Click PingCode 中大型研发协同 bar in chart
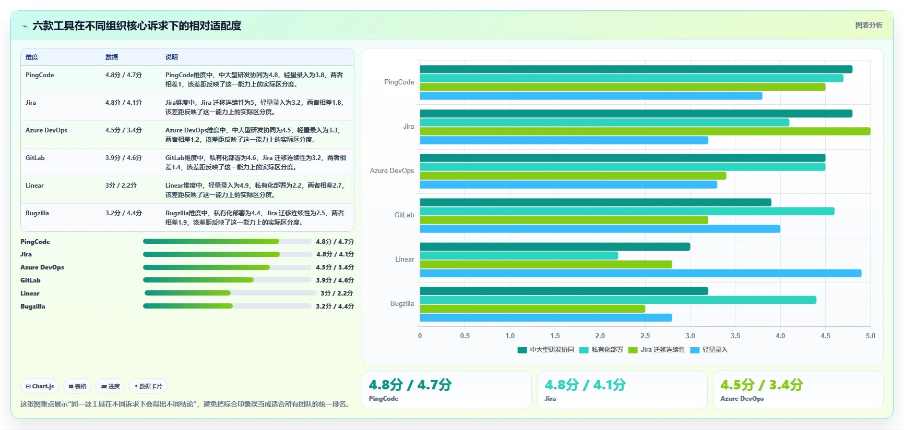The image size is (904, 430). [x=636, y=69]
